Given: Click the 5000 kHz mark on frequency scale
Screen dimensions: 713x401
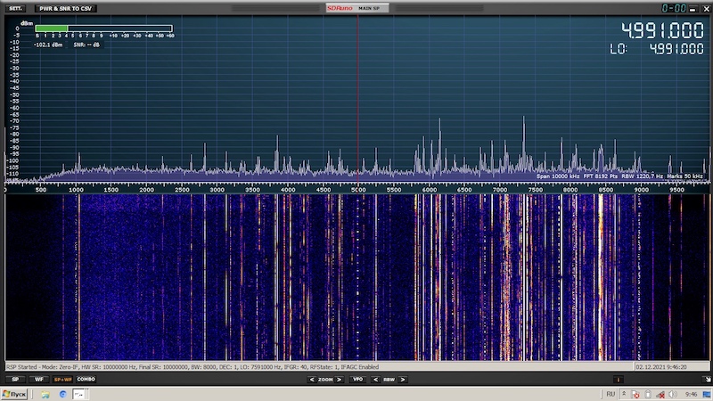Looking at the screenshot, I should click(357, 190).
